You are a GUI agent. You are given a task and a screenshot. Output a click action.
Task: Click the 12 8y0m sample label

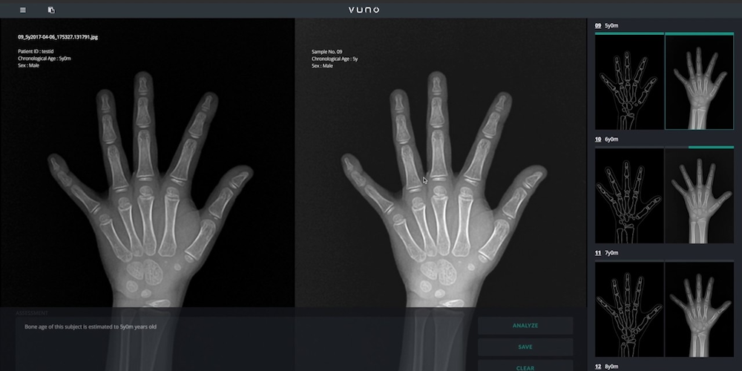click(x=607, y=367)
